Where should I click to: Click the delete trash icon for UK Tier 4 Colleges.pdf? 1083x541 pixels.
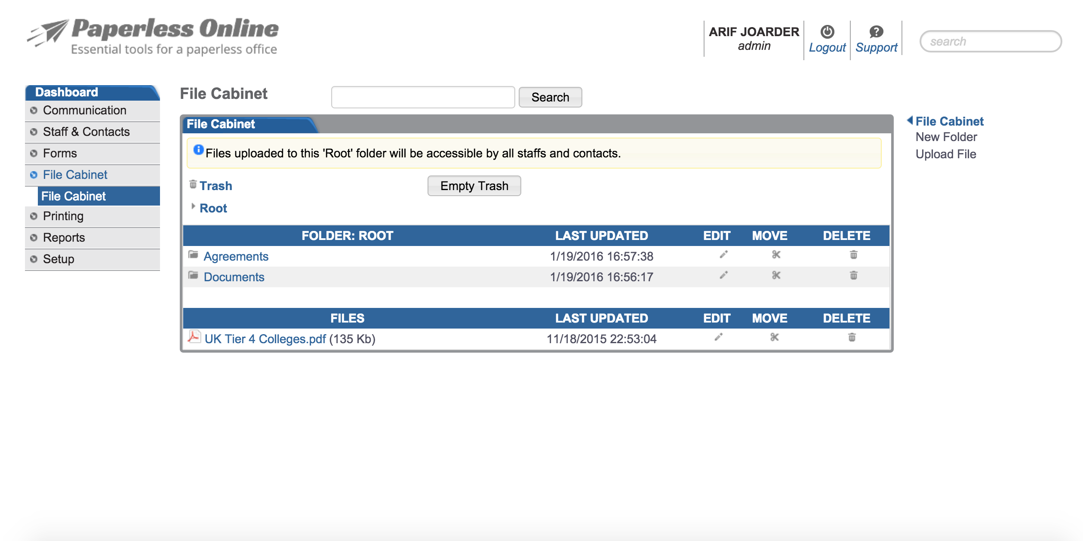tap(853, 338)
